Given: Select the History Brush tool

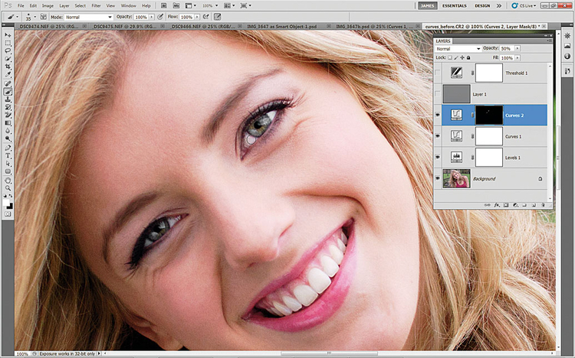Looking at the screenshot, I should 8,107.
